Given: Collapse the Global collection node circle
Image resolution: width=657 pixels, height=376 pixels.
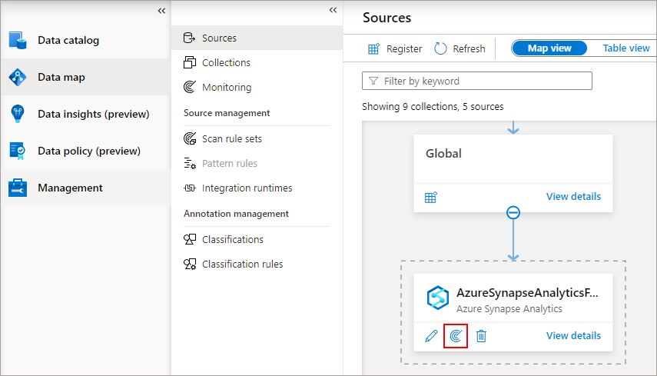Looking at the screenshot, I should (x=513, y=212).
